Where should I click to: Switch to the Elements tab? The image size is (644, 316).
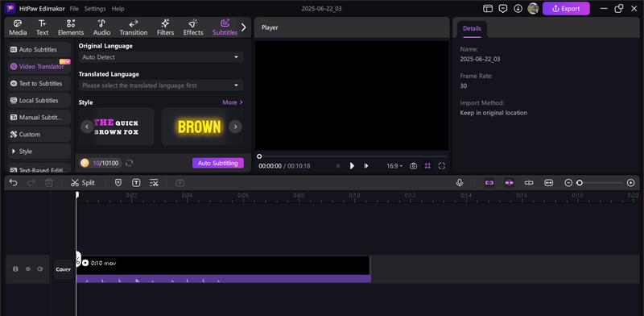pyautogui.click(x=71, y=27)
